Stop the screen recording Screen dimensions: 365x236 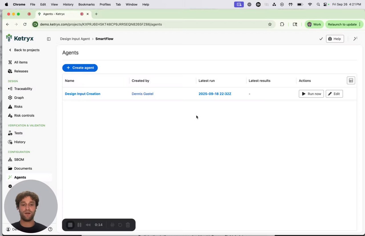(x=70, y=225)
